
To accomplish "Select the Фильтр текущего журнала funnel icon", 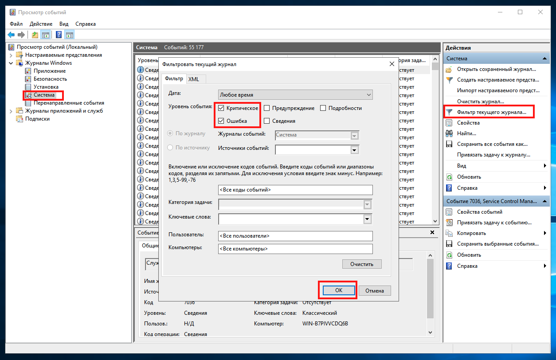I will [450, 112].
